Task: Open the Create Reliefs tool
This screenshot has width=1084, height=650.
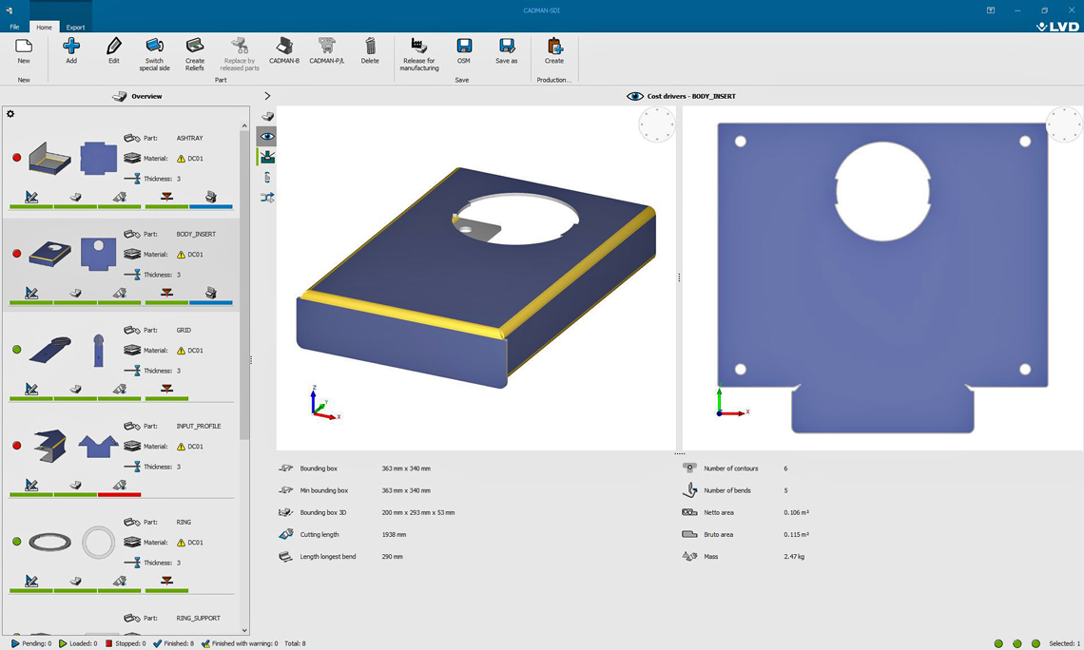Action: 195,47
